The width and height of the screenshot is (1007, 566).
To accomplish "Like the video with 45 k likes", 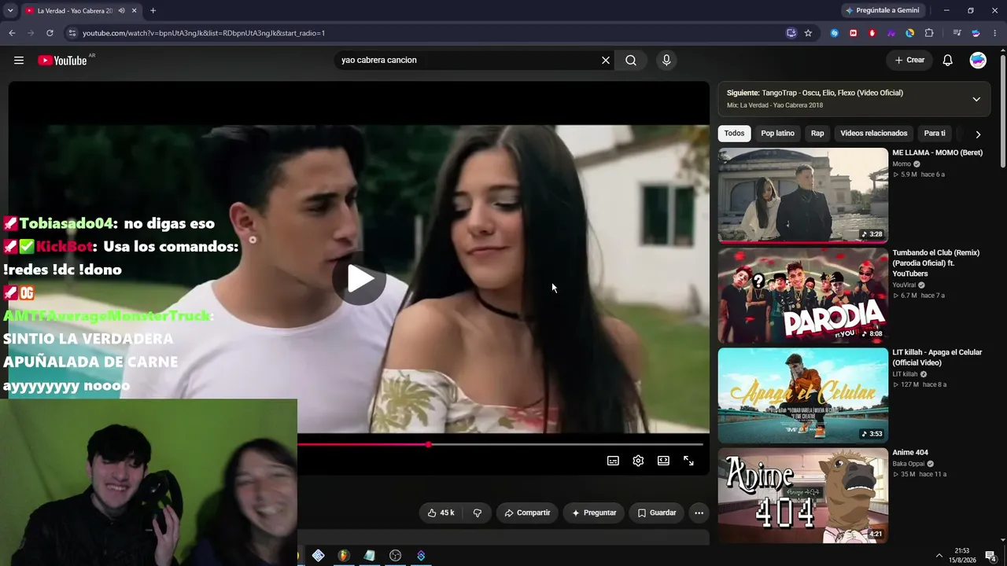I will point(441,513).
